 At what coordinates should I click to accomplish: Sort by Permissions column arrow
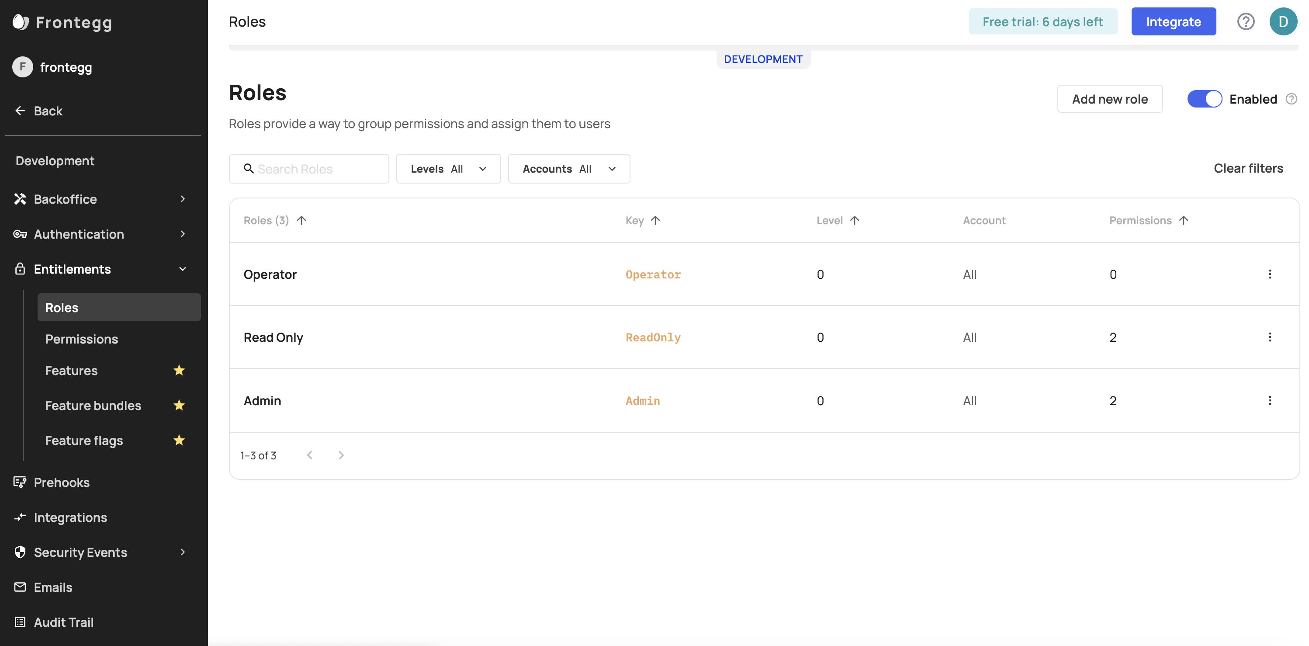click(x=1184, y=220)
